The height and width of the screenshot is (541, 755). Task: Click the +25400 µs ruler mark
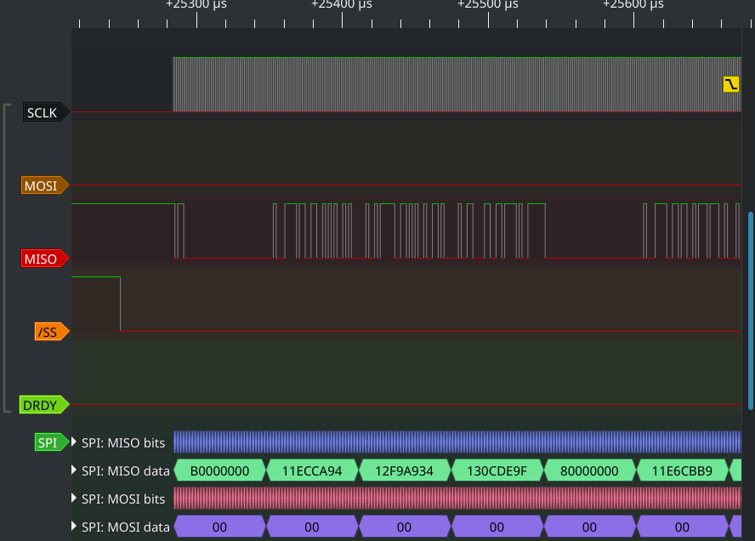click(342, 6)
